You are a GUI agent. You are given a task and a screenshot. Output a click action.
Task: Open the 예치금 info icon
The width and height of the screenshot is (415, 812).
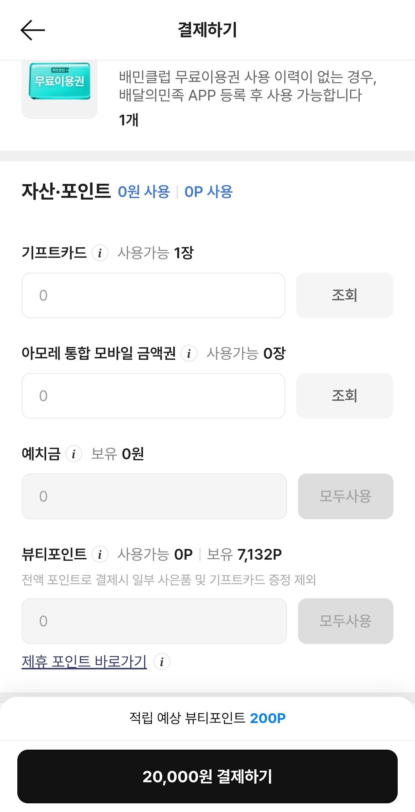[74, 454]
